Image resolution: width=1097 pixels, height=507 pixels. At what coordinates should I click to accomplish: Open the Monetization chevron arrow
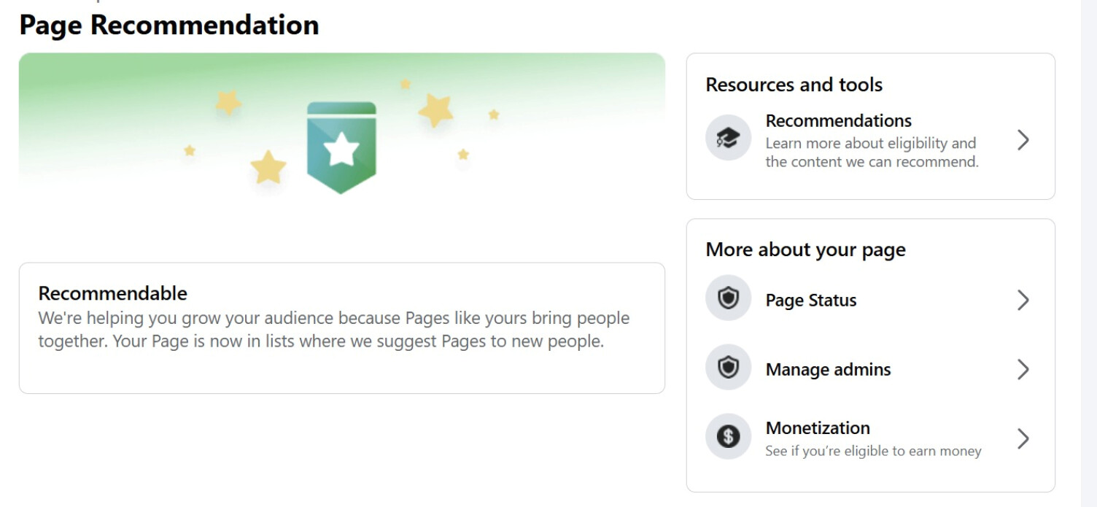point(1023,438)
